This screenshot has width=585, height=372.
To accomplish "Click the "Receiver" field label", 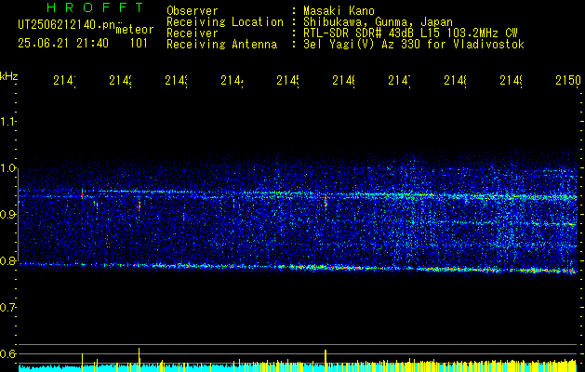I will tap(193, 33).
